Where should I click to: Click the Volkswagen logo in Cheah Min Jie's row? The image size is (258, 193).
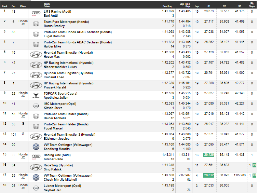(36, 178)
